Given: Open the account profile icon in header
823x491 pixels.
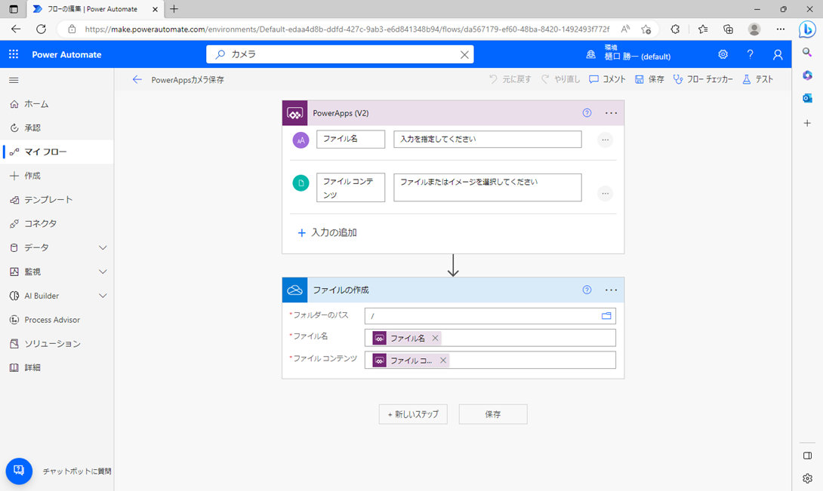Looking at the screenshot, I should [x=778, y=54].
